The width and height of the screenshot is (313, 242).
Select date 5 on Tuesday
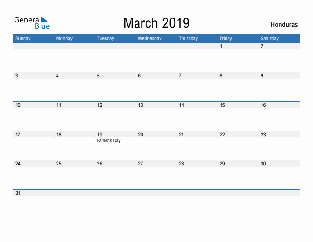pos(98,76)
